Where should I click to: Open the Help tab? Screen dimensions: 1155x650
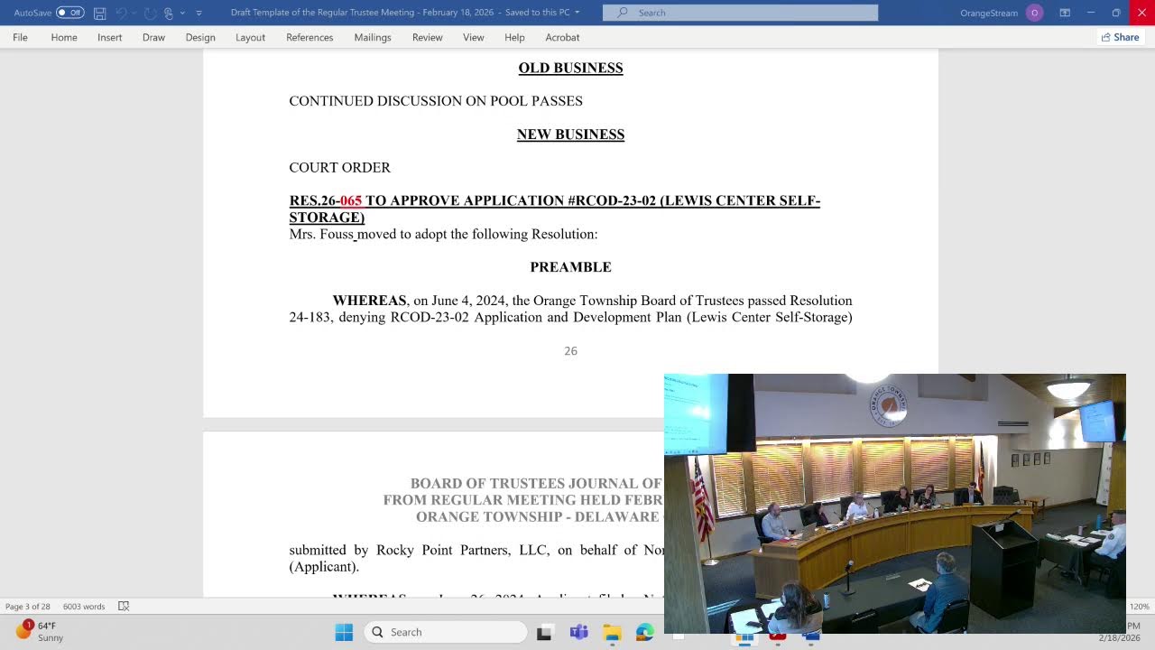point(514,37)
